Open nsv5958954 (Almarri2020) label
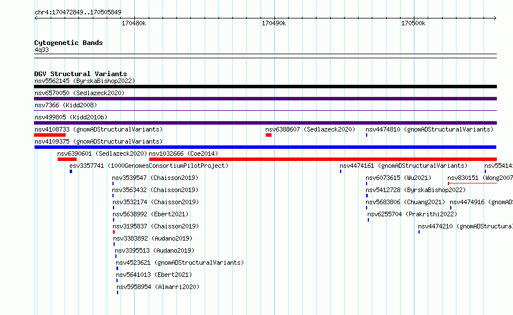 [x=158, y=287]
